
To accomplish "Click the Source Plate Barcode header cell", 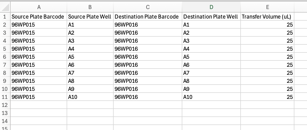I will [x=39, y=17].
